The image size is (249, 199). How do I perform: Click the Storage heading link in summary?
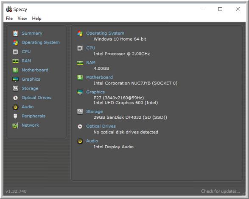tap(95, 112)
